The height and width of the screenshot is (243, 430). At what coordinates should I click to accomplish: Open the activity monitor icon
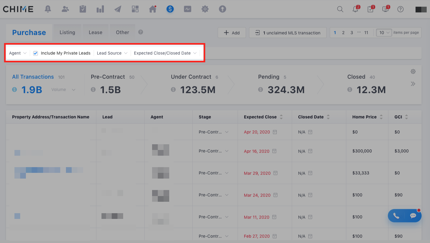click(188, 9)
